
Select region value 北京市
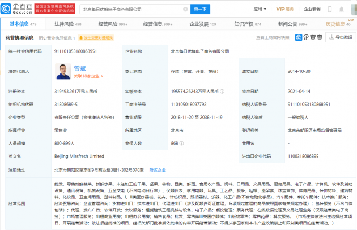click(177, 131)
